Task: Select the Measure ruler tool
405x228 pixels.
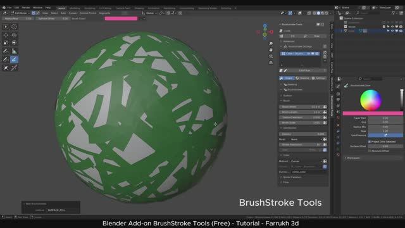Action: point(14,51)
